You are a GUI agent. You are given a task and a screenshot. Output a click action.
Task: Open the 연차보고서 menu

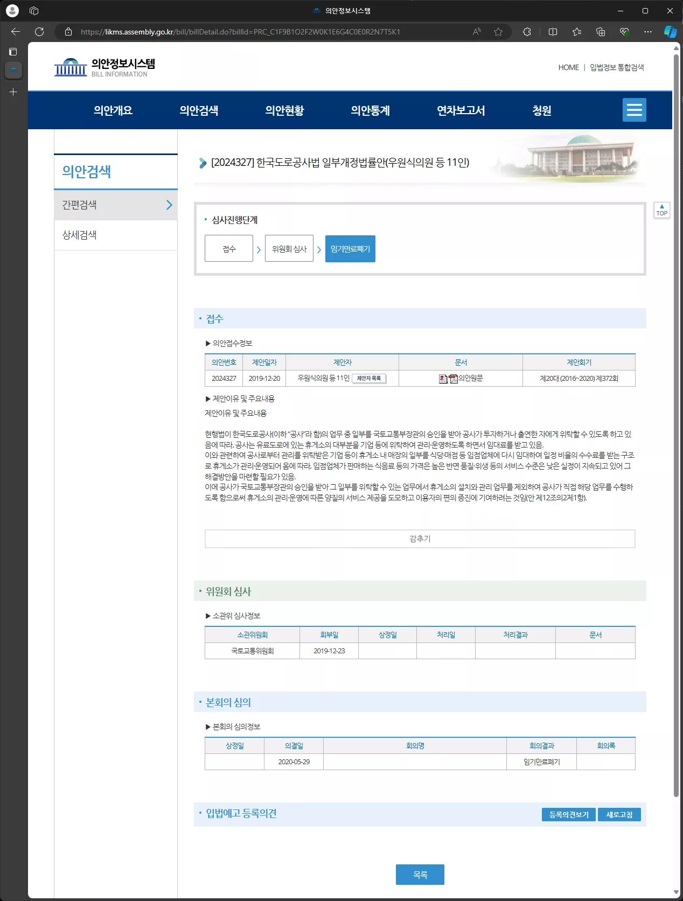(461, 110)
